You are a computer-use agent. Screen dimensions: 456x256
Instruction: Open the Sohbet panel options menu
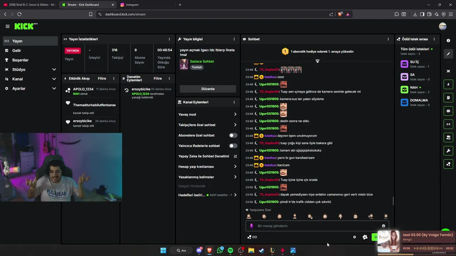click(x=388, y=39)
